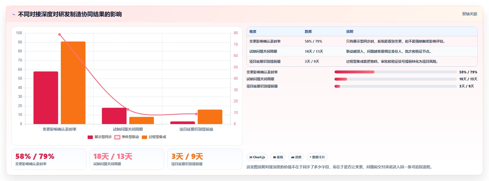Toggle the 过程型集成 legend entry
The width and height of the screenshot is (489, 181).
coord(154,137)
